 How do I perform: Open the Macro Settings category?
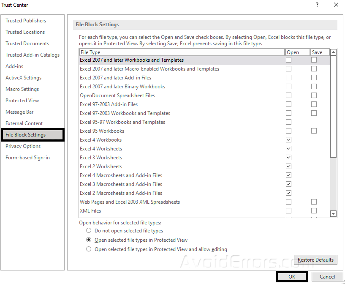[22, 89]
